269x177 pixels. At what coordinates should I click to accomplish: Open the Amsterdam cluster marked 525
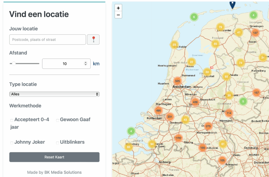pyautogui.click(x=178, y=81)
